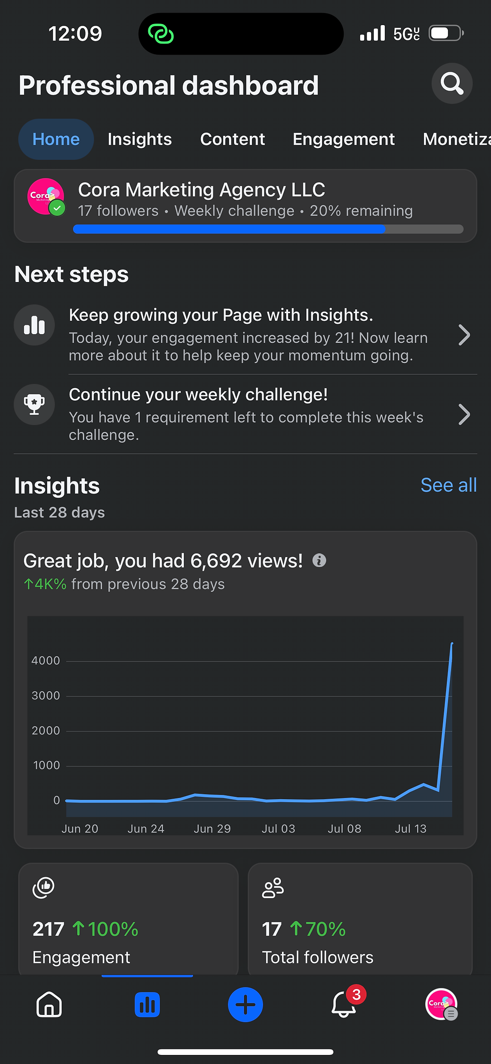Tap the trophy weekly challenge icon
This screenshot has width=491, height=1064.
pyautogui.click(x=34, y=404)
